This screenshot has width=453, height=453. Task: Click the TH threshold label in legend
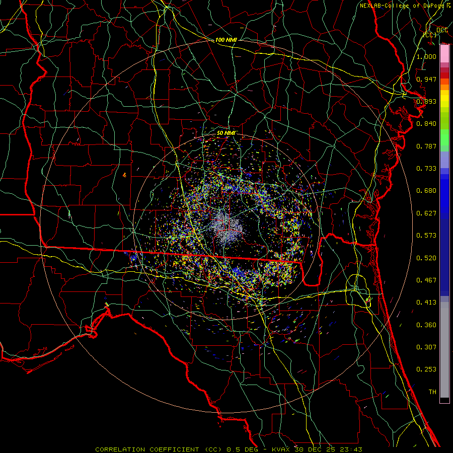(432, 392)
